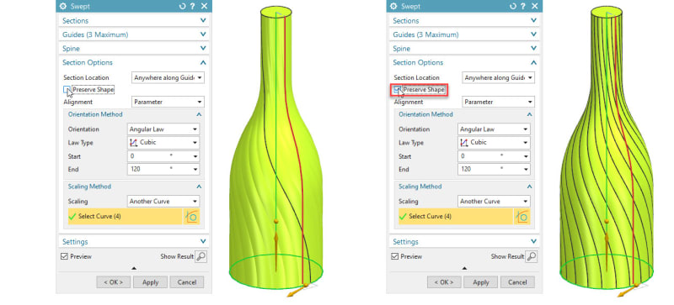Click the Cubic law type icon in left dialog
This screenshot has width=674, height=305.
134,143
